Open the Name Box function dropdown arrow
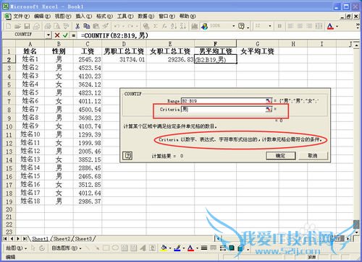This screenshot has width=362, height=262. tap(49, 35)
